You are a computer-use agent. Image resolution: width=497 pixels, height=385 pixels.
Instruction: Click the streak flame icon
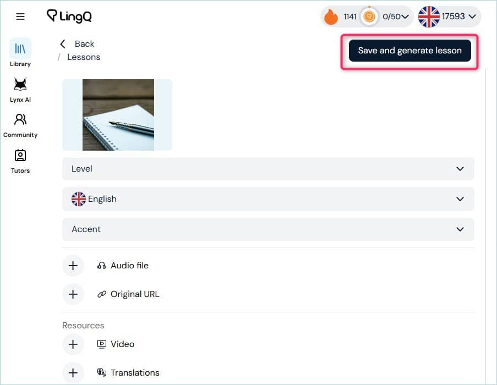pyautogui.click(x=331, y=16)
